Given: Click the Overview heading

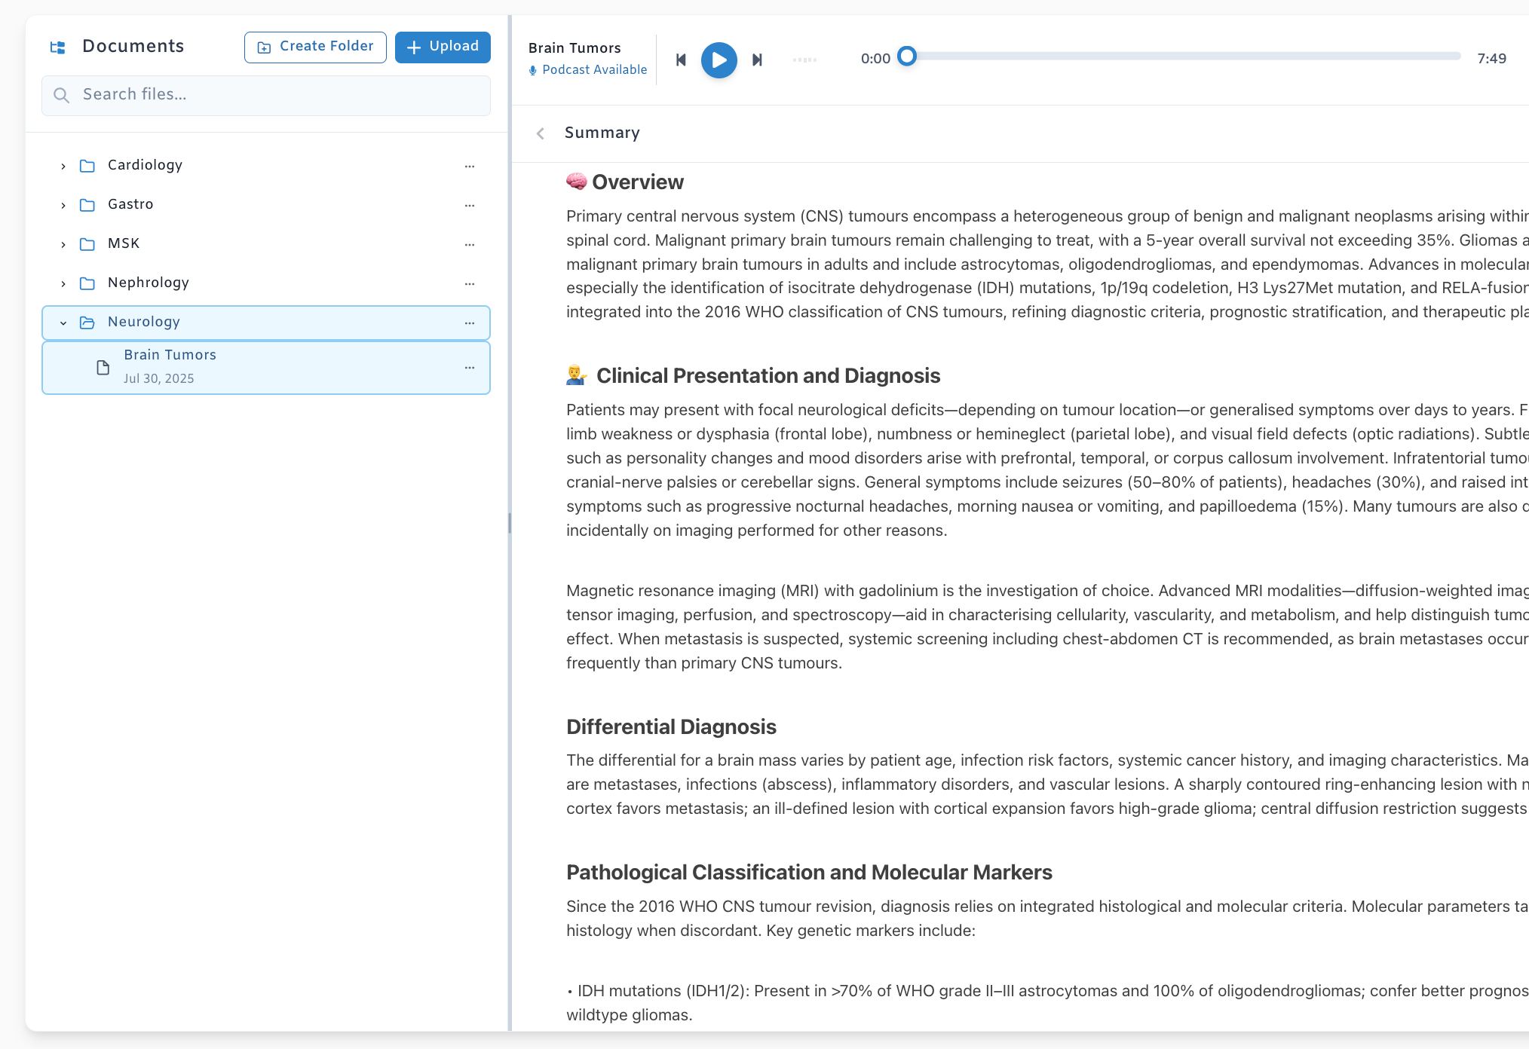Looking at the screenshot, I should pyautogui.click(x=638, y=182).
